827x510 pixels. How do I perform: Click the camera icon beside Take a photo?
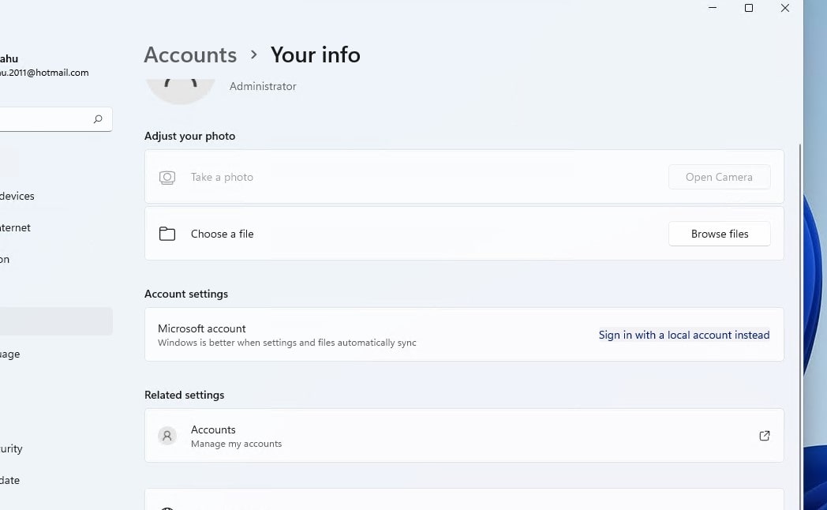167,178
